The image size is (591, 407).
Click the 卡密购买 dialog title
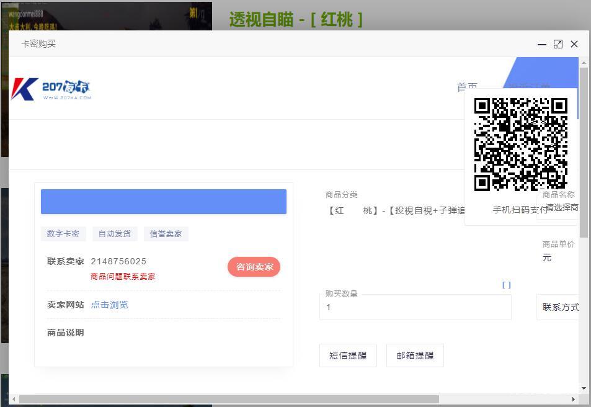(x=38, y=44)
